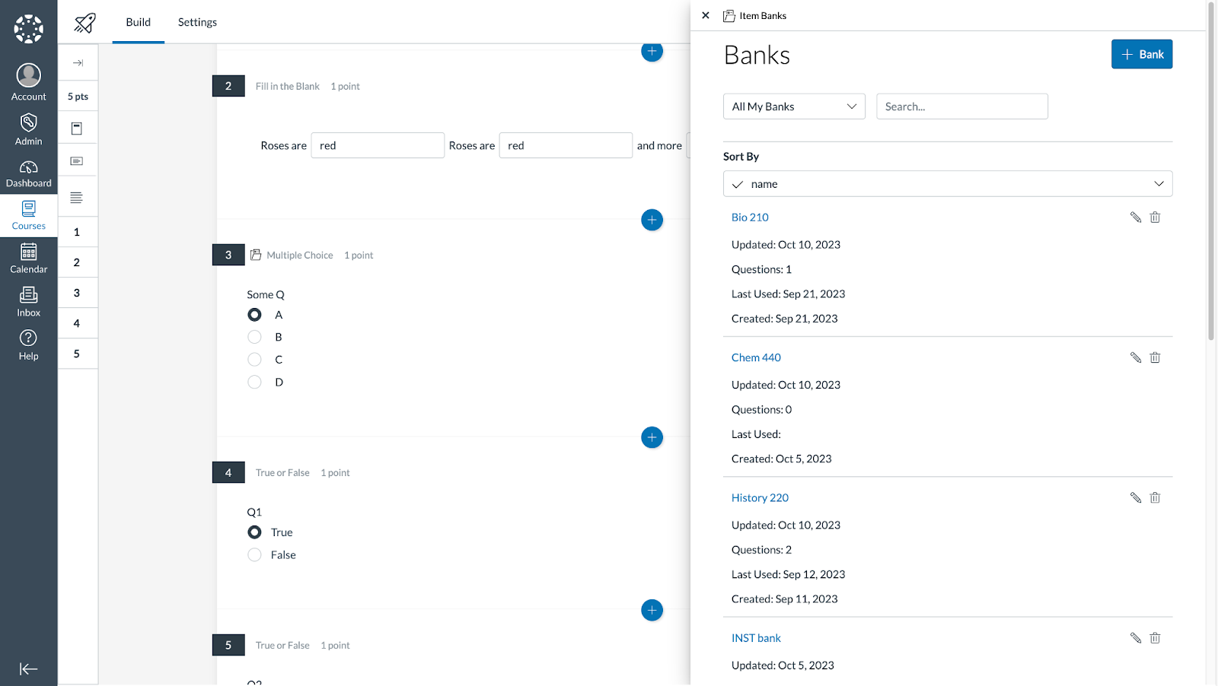
Task: Jump to question 4 in navigator
Action: [x=77, y=323]
